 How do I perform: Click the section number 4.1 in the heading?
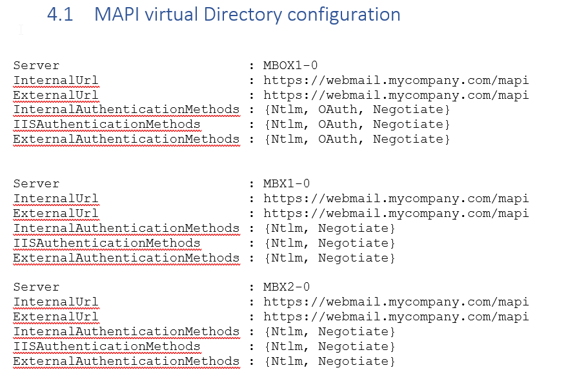pos(61,14)
